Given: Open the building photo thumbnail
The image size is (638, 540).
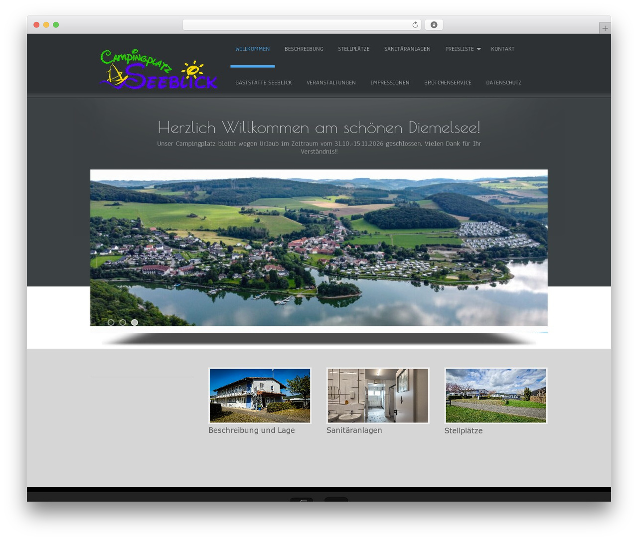Looking at the screenshot, I should pyautogui.click(x=260, y=396).
